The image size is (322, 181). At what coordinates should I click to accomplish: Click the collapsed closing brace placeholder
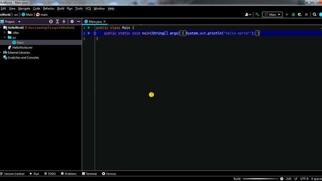[x=258, y=33]
